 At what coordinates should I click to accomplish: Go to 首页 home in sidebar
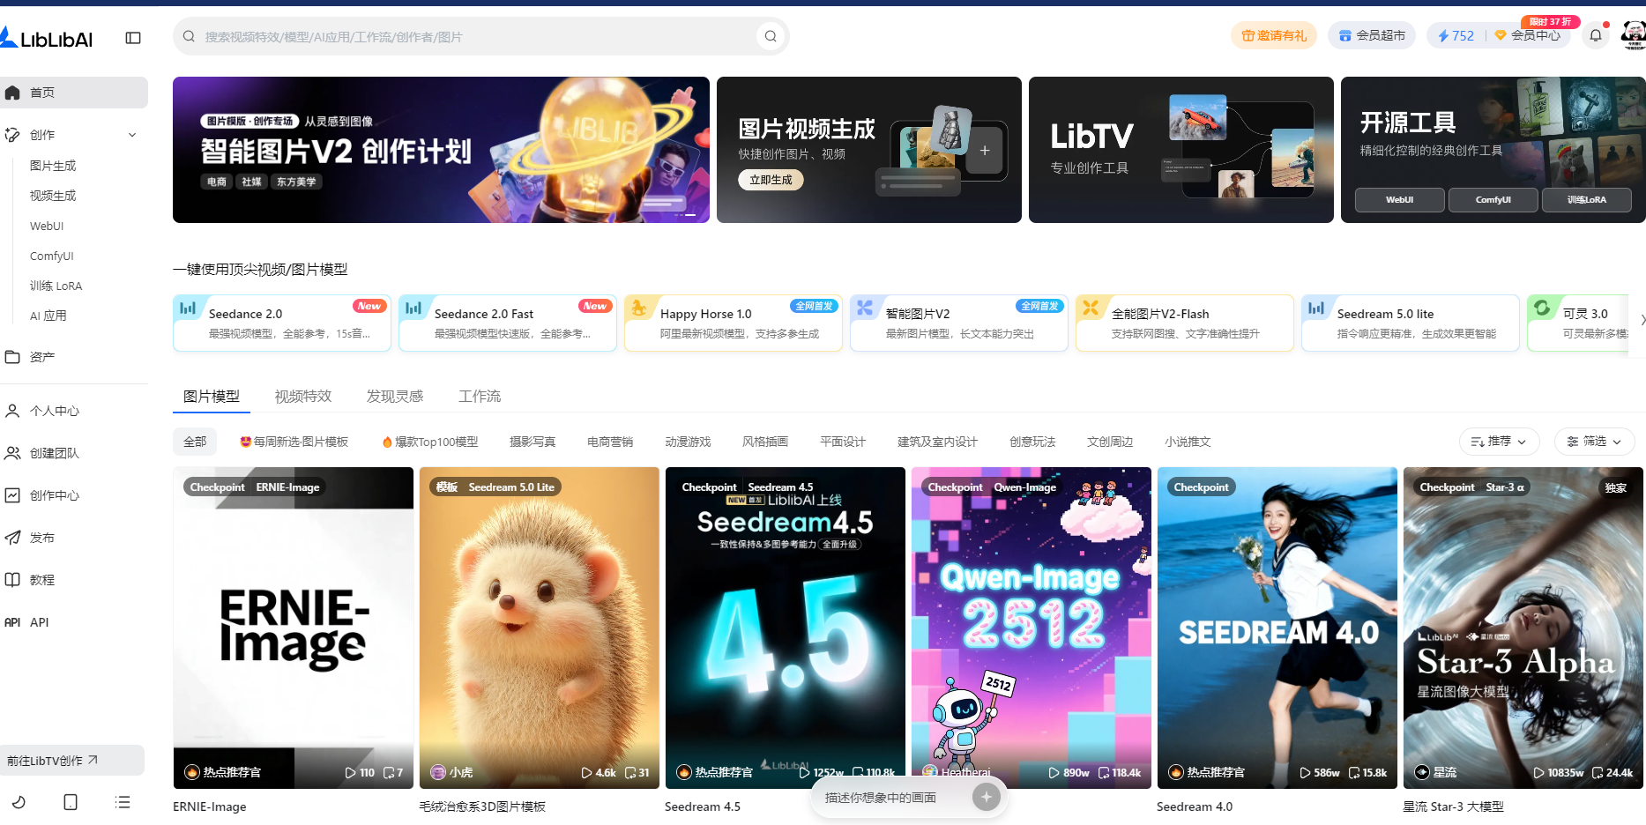[x=74, y=93]
